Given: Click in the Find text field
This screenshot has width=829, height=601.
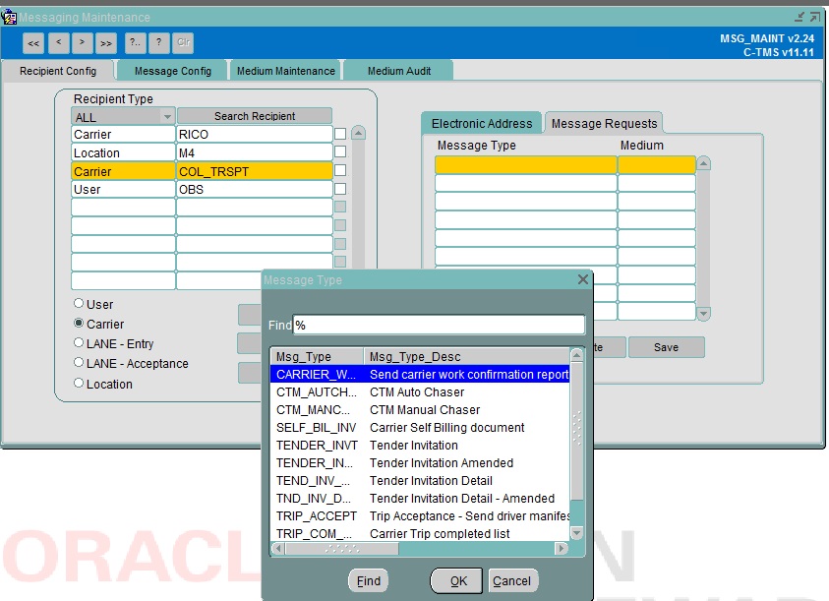Looking at the screenshot, I should pyautogui.click(x=439, y=325).
